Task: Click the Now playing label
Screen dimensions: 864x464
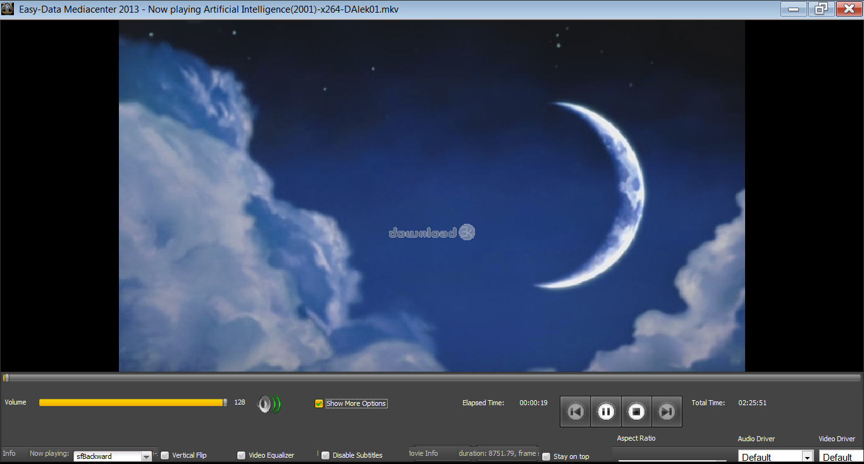Action: tap(49, 453)
